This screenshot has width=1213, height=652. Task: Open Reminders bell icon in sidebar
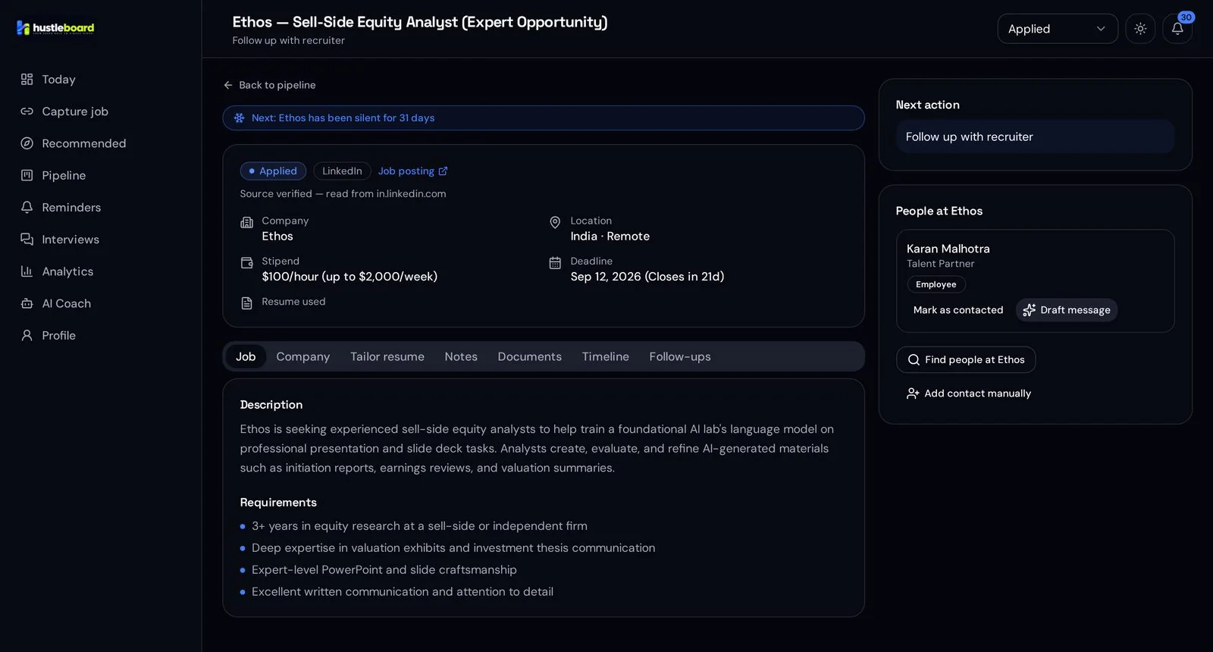pyautogui.click(x=27, y=207)
